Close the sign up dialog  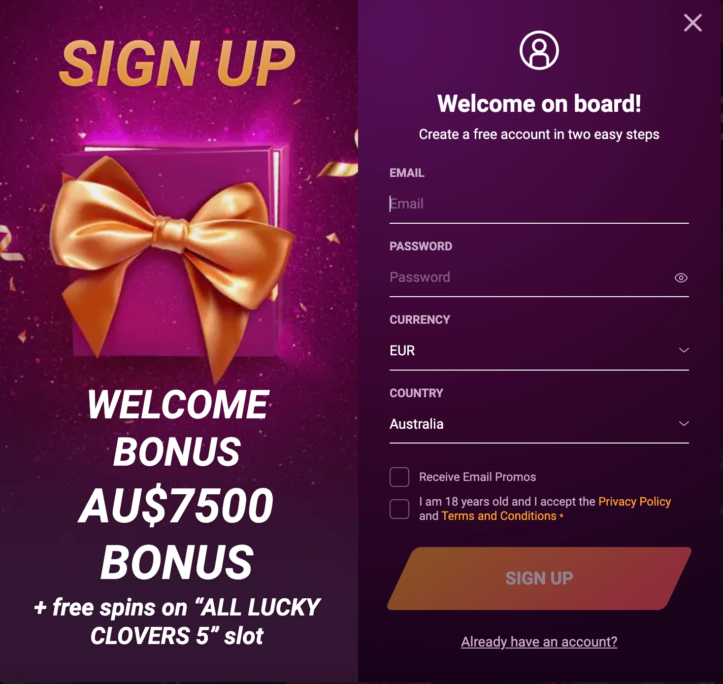(x=692, y=23)
